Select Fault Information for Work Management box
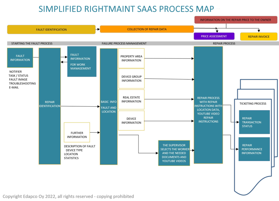The image size is (279, 201). coord(82,61)
